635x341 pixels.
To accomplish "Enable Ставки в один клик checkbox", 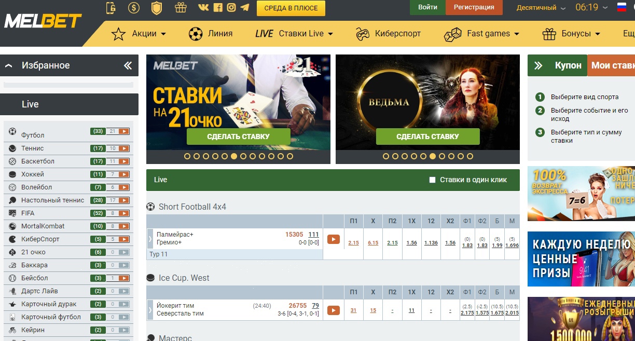I will tap(433, 180).
